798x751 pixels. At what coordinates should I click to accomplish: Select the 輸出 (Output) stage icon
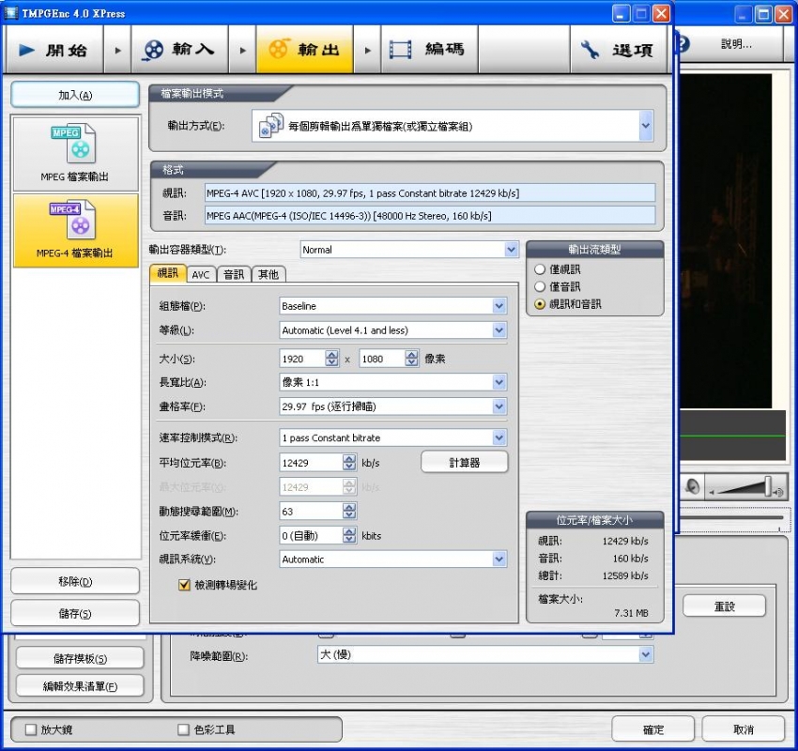(x=279, y=50)
